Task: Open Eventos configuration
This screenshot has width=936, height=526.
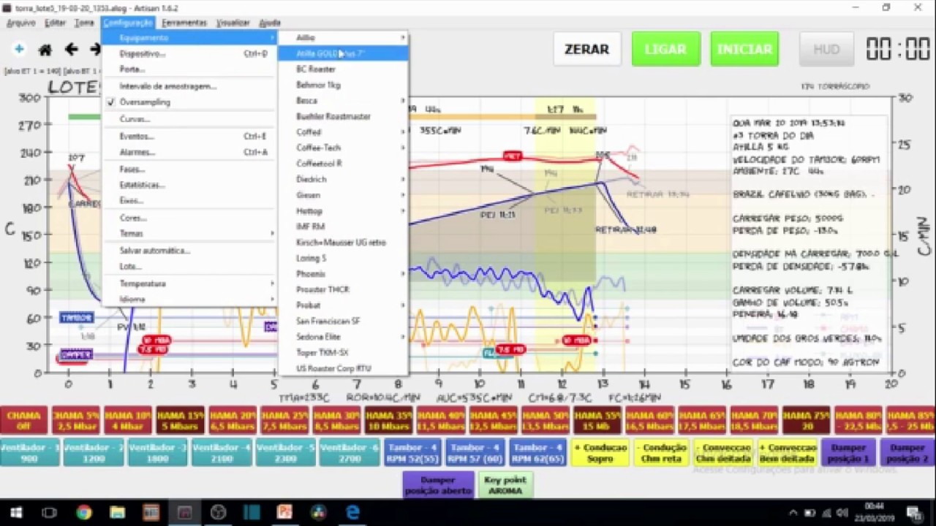Action: tap(190, 136)
